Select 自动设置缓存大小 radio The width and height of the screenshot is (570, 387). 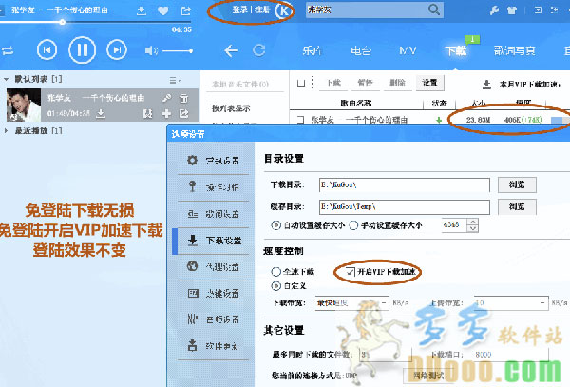click(275, 225)
